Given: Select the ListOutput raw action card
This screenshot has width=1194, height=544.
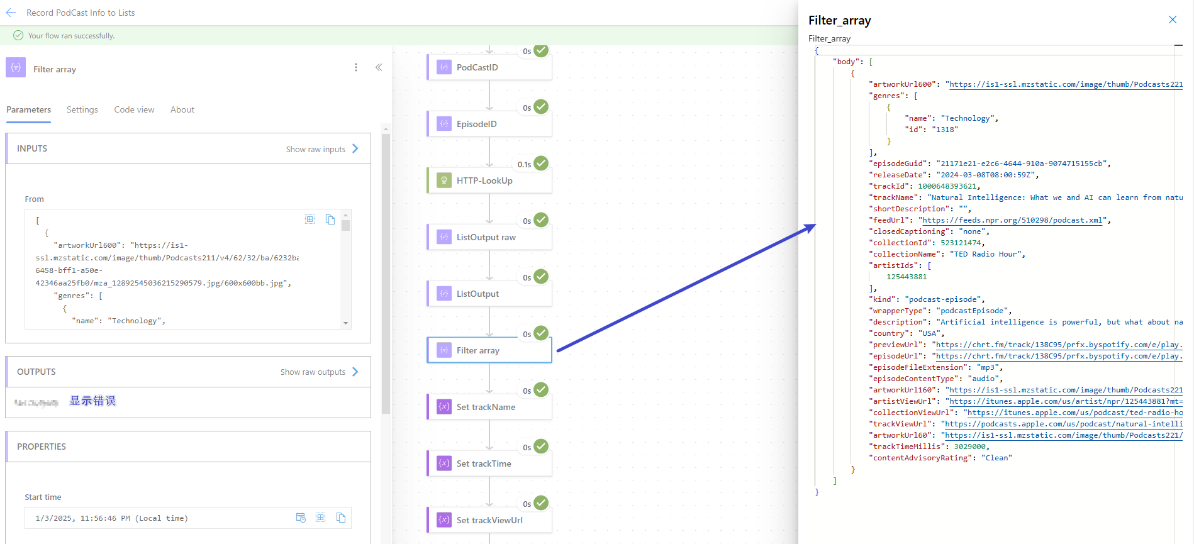Looking at the screenshot, I should coord(489,237).
